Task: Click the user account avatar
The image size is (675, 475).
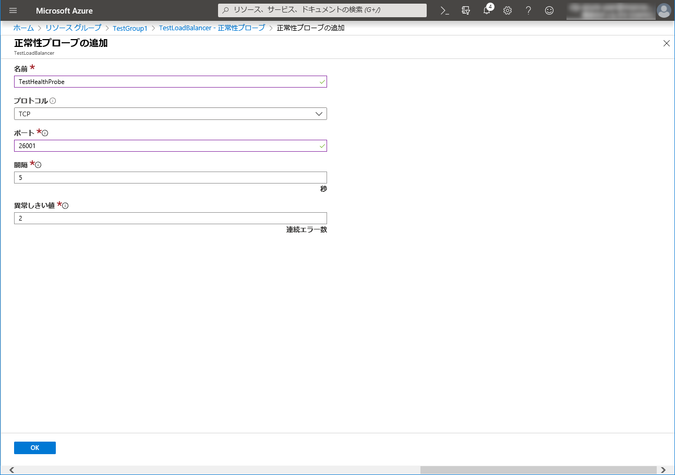Action: tap(664, 10)
